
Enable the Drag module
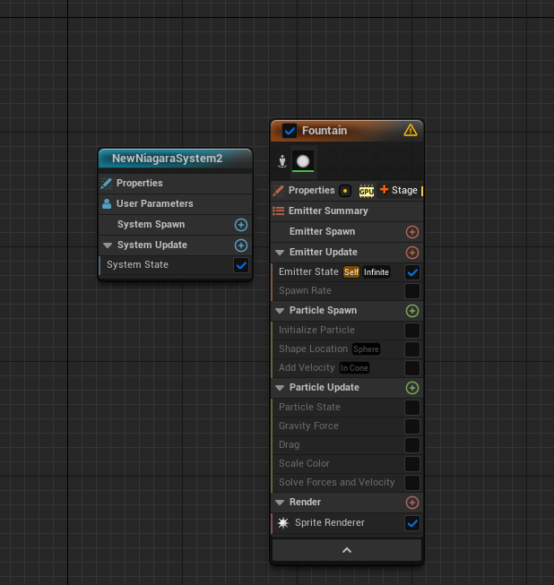point(412,445)
